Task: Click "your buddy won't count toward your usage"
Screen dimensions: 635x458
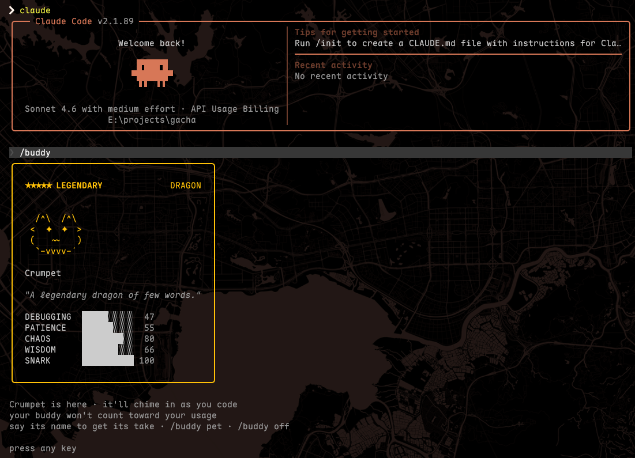Action: (x=112, y=415)
